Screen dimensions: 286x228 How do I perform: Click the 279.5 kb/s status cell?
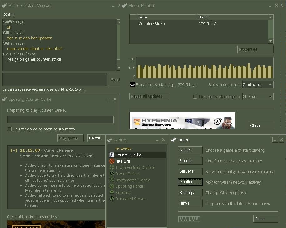(208, 23)
